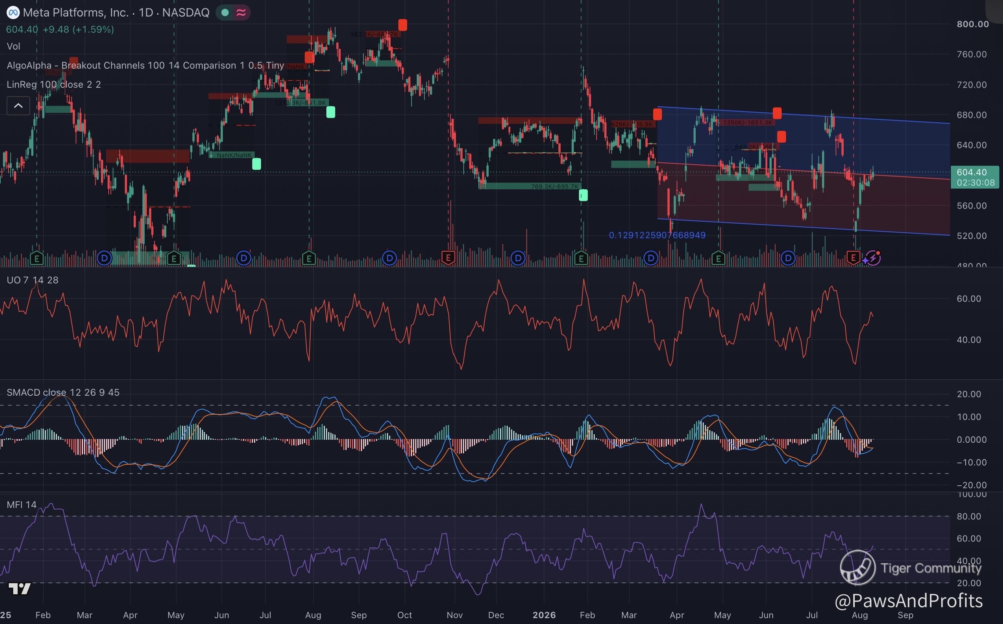Tap the 560.00 price axis label
Image resolution: width=1003 pixels, height=624 pixels.
(x=972, y=206)
